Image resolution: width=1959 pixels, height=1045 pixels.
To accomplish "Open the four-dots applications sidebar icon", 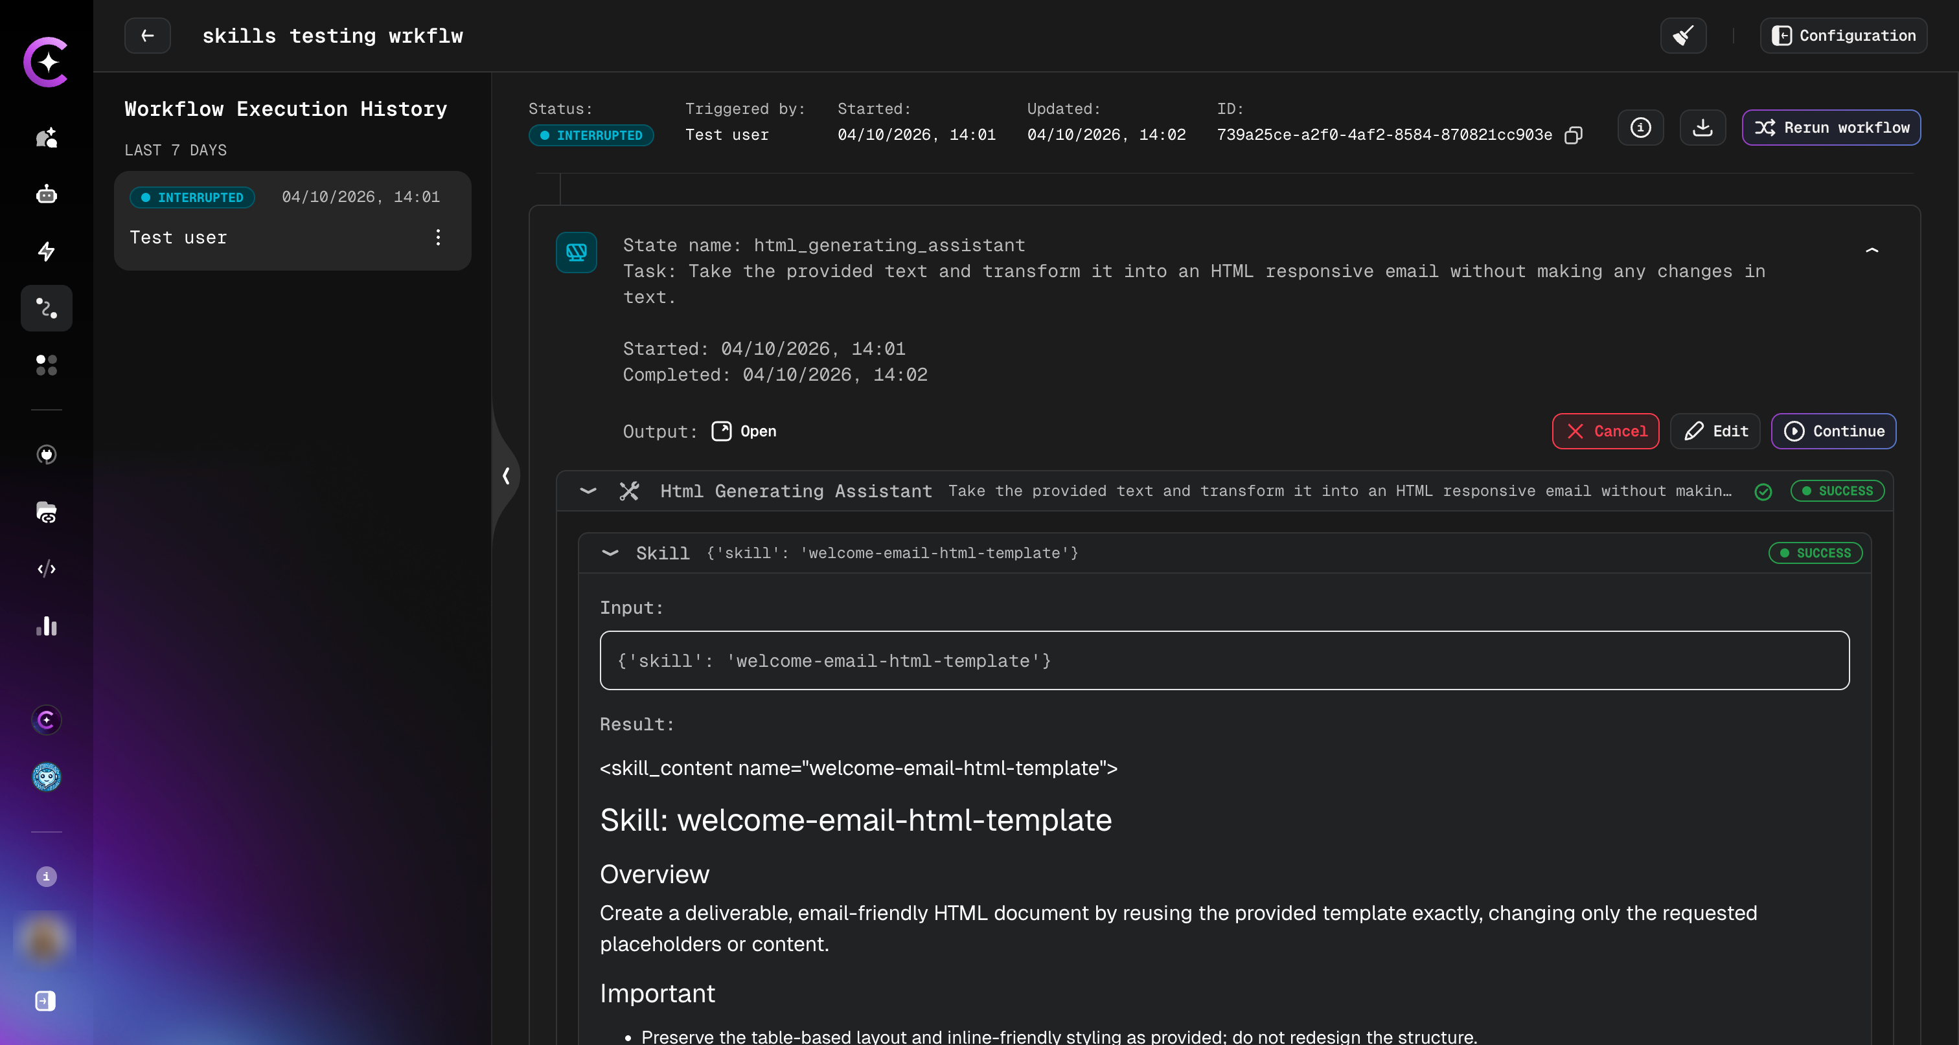I will (x=47, y=365).
